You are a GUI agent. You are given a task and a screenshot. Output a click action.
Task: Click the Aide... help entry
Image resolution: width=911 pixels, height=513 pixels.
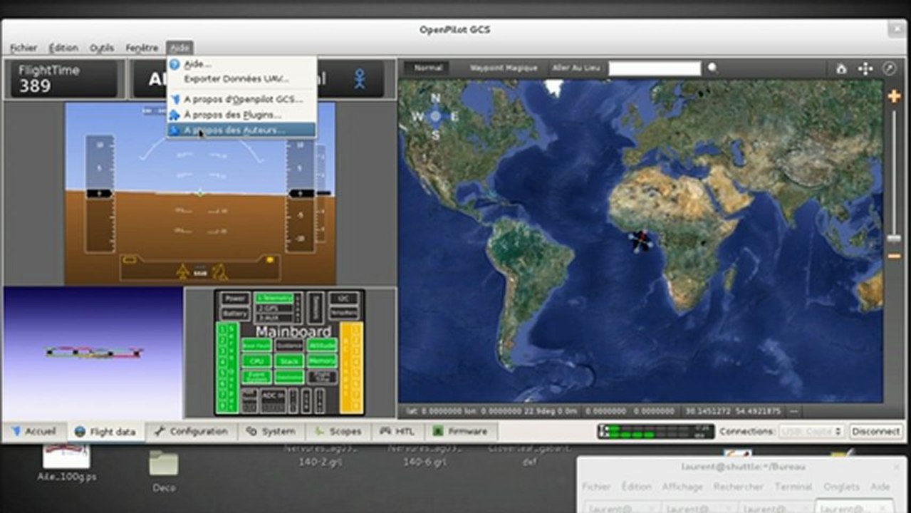[x=241, y=64]
